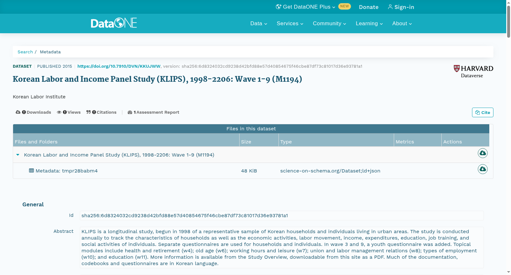Open the Community navigation menu
This screenshot has height=275, width=511.
click(x=329, y=23)
